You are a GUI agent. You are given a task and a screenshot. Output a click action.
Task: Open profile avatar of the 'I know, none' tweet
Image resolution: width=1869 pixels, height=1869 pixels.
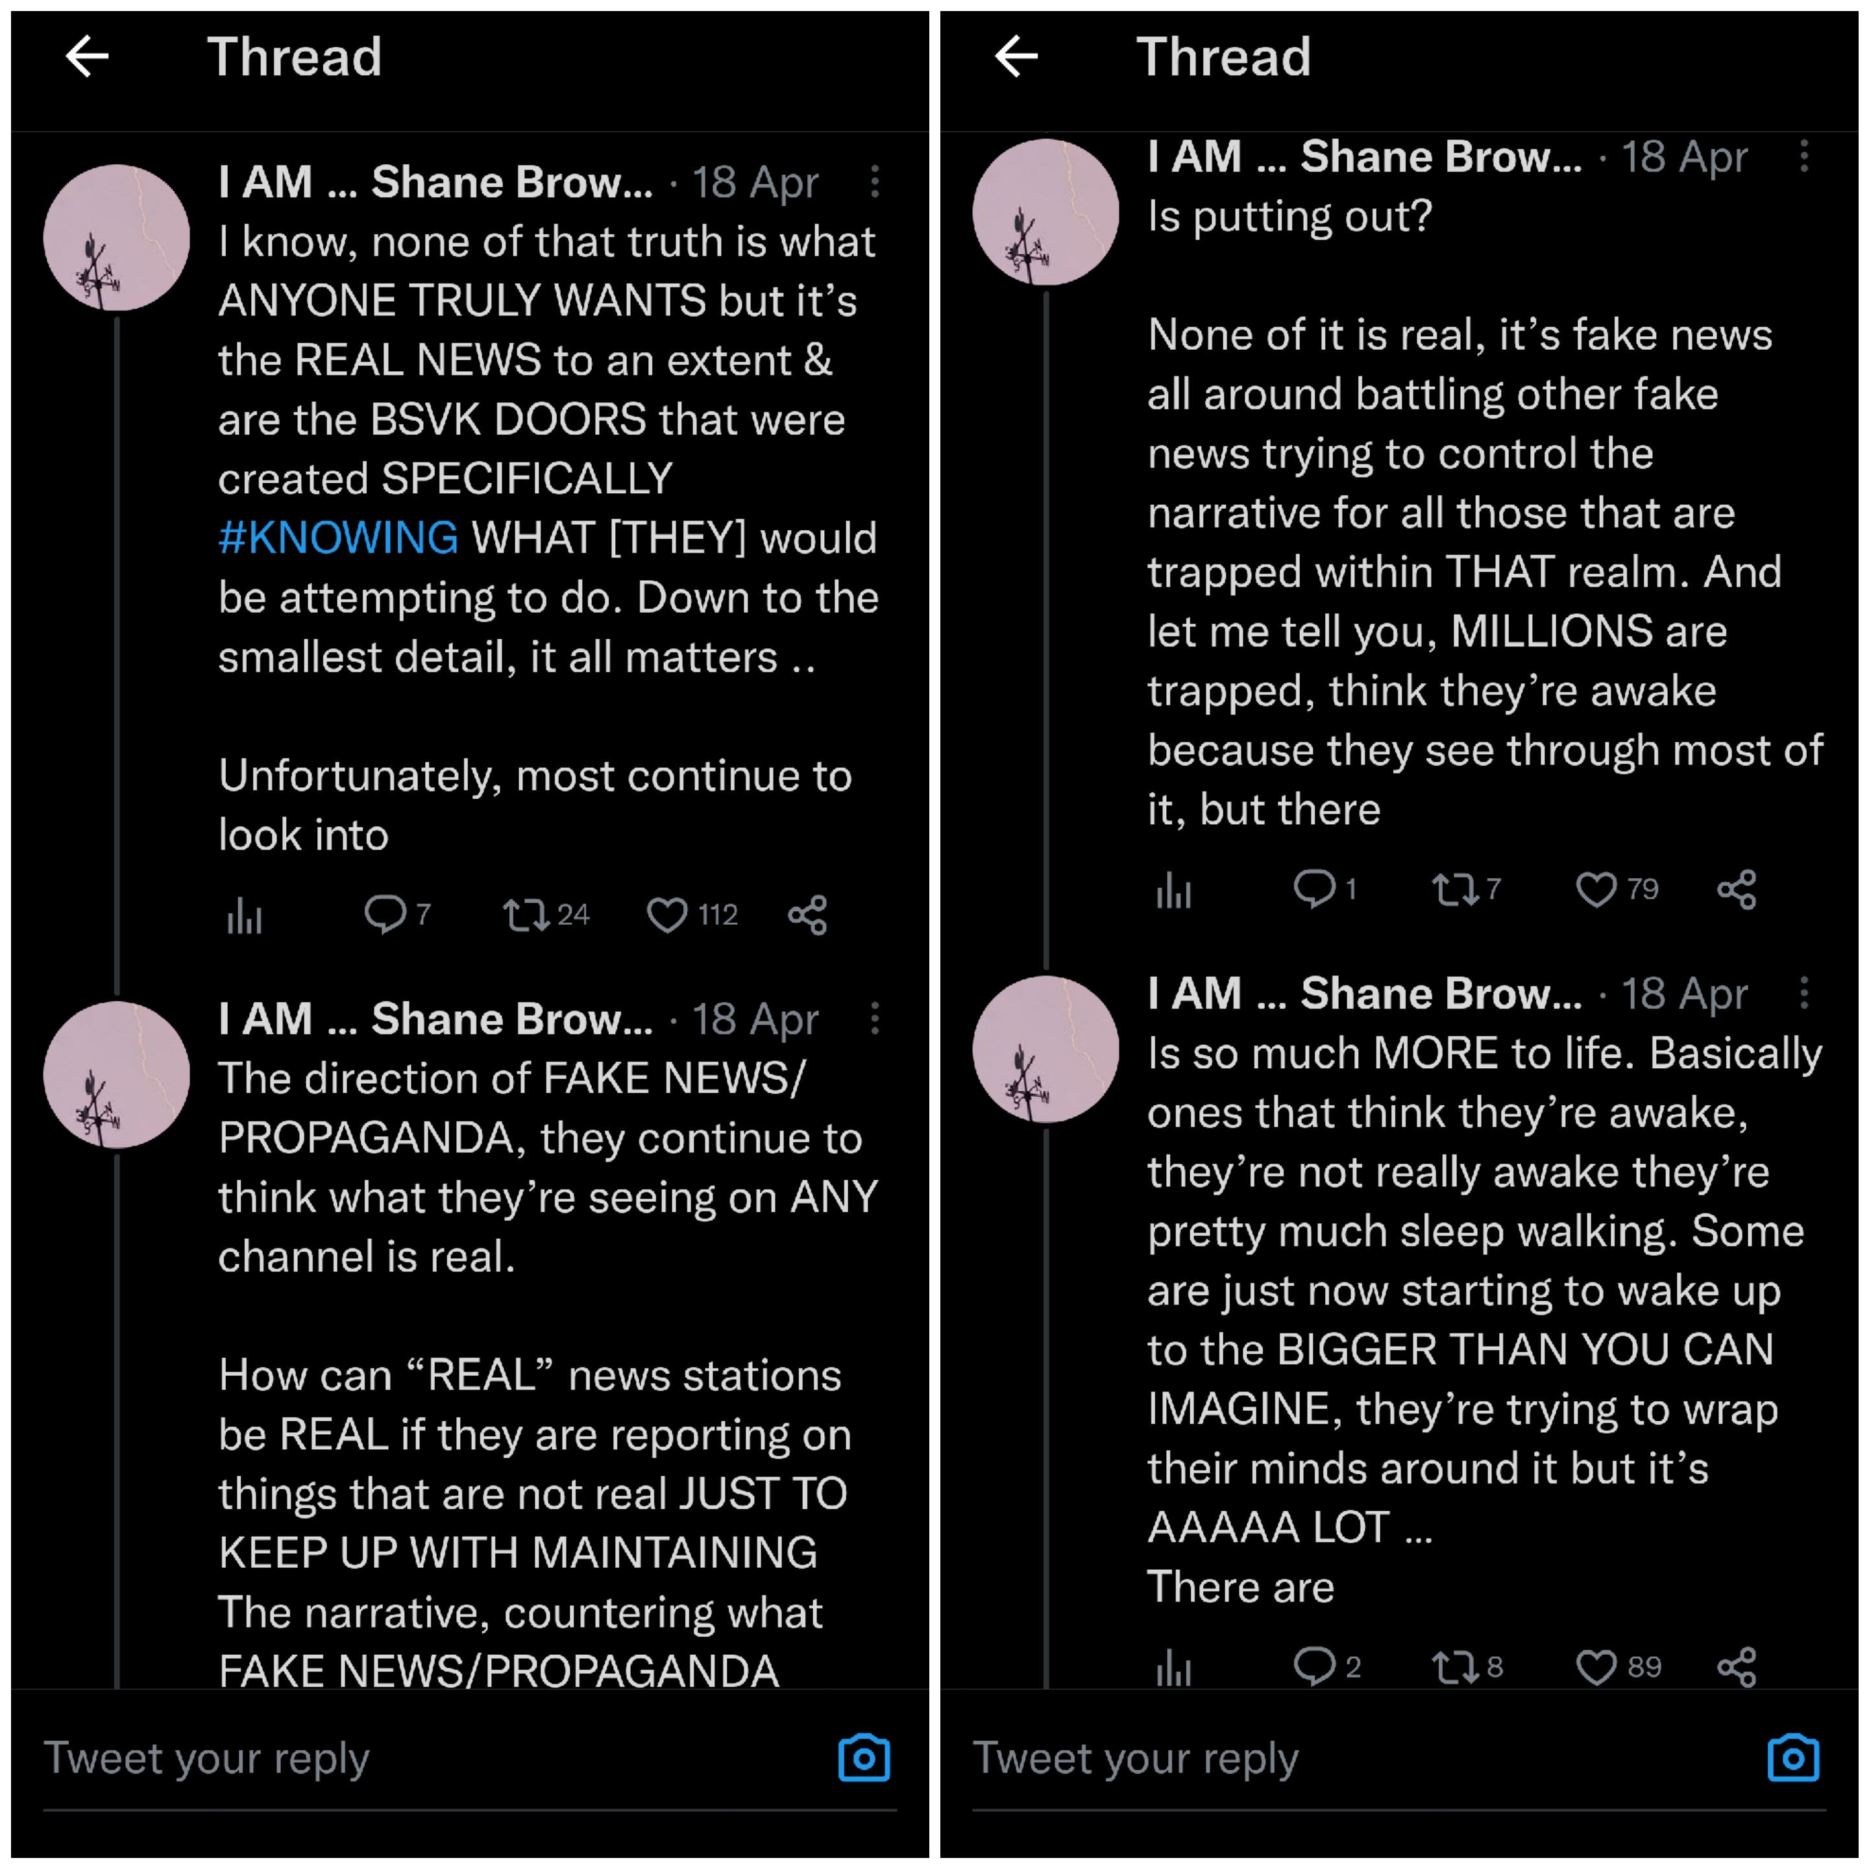click(117, 238)
